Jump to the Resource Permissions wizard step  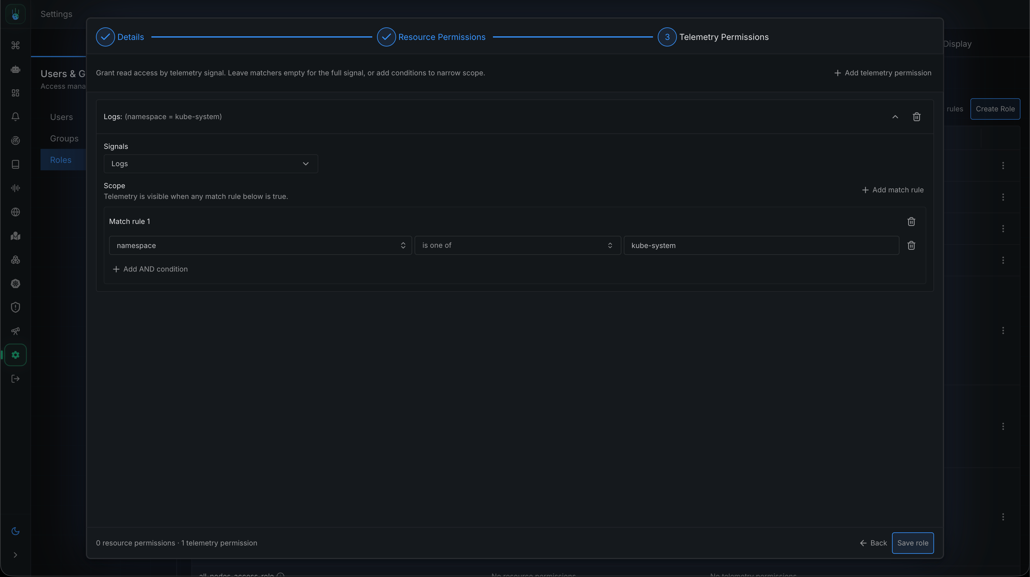(x=431, y=37)
